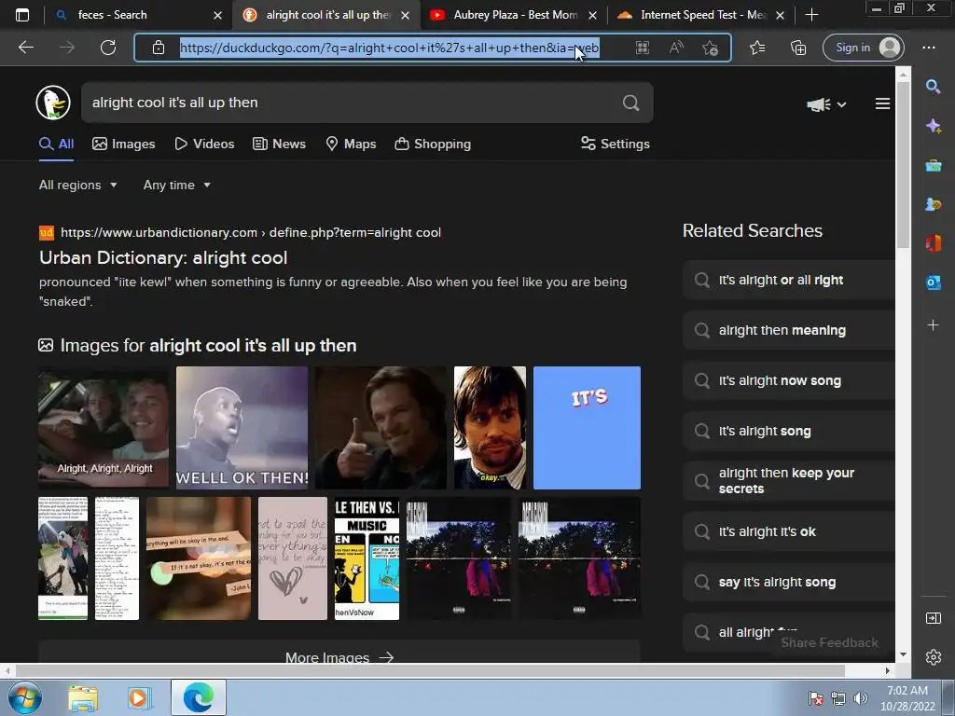Click volume speaker tray icon
The height and width of the screenshot is (716, 955).
tap(860, 698)
